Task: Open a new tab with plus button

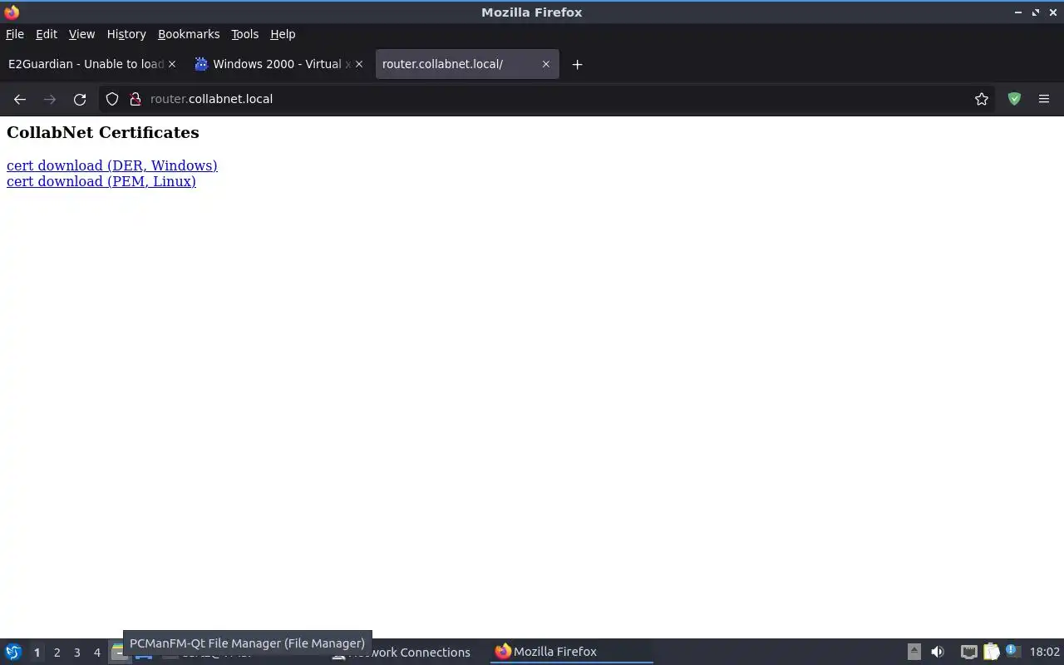Action: (577, 64)
